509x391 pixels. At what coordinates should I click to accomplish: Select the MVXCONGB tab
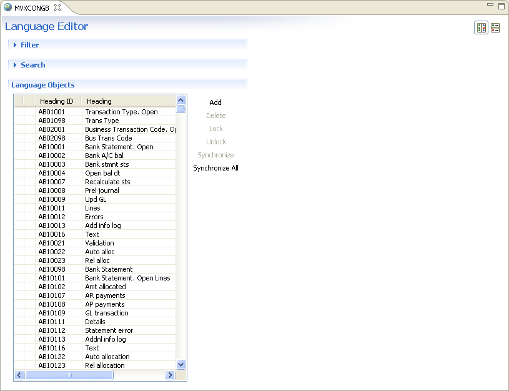click(31, 7)
